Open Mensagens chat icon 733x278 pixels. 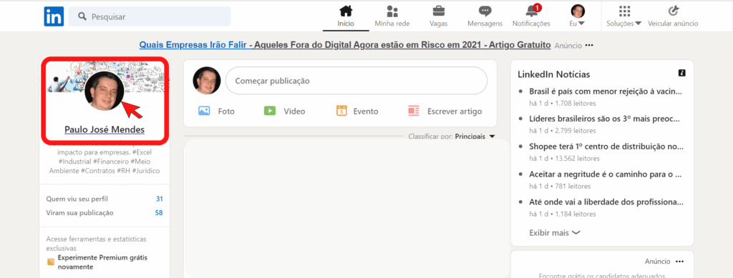tap(485, 11)
